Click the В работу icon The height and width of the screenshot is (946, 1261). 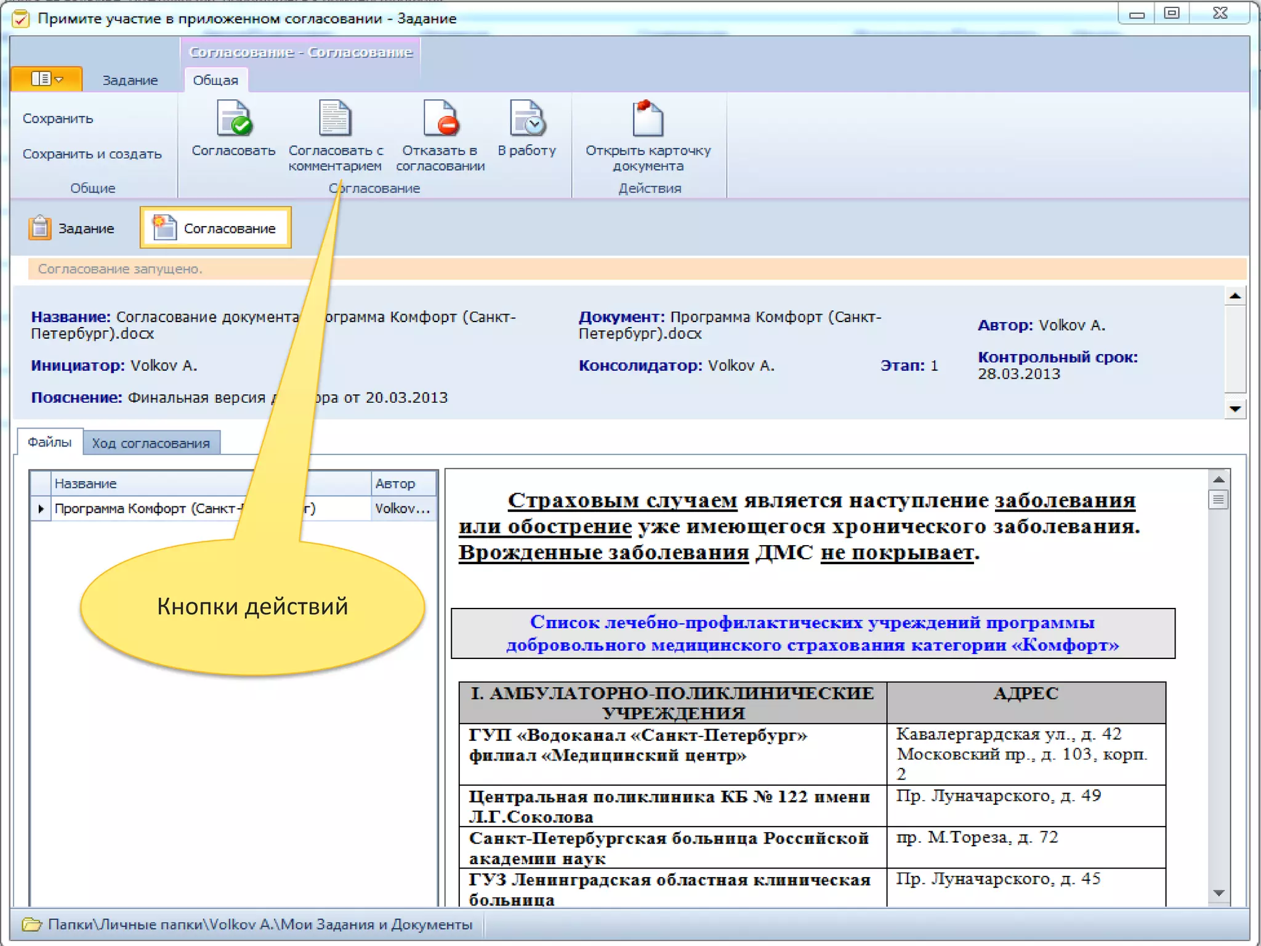click(x=526, y=119)
